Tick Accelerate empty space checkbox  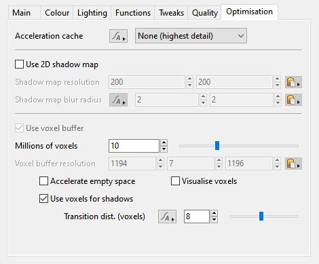[x=43, y=181]
